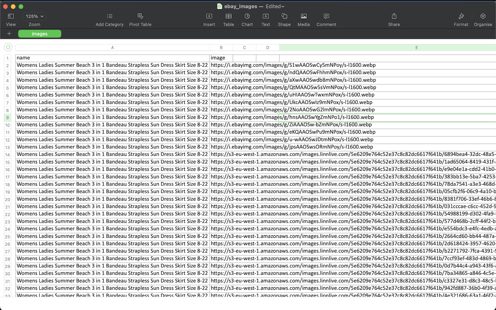Create a Pivot Table

point(140,16)
